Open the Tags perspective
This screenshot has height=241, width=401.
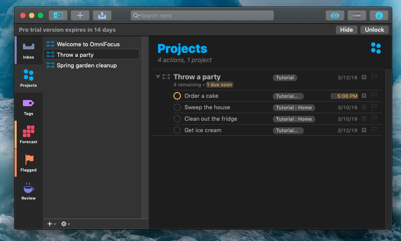tap(28, 107)
